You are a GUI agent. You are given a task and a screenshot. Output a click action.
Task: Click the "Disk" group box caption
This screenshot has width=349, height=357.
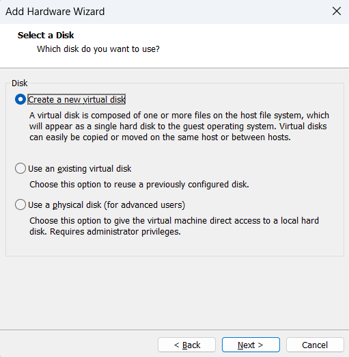(20, 83)
